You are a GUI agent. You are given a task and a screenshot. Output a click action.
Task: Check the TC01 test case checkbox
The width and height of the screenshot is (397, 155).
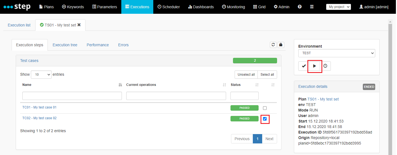pos(265,108)
